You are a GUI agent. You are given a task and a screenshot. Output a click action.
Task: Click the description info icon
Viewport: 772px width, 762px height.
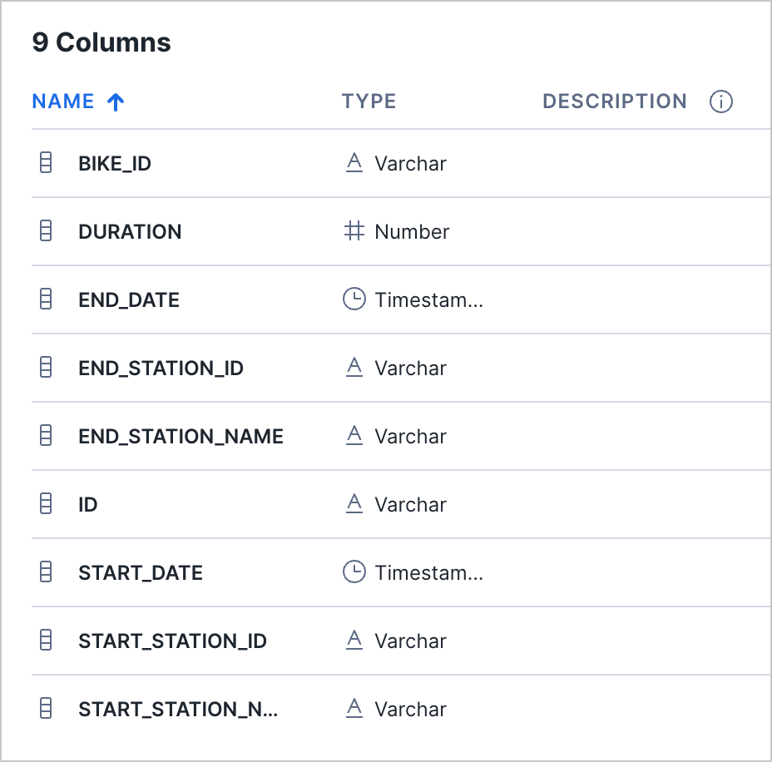(720, 101)
